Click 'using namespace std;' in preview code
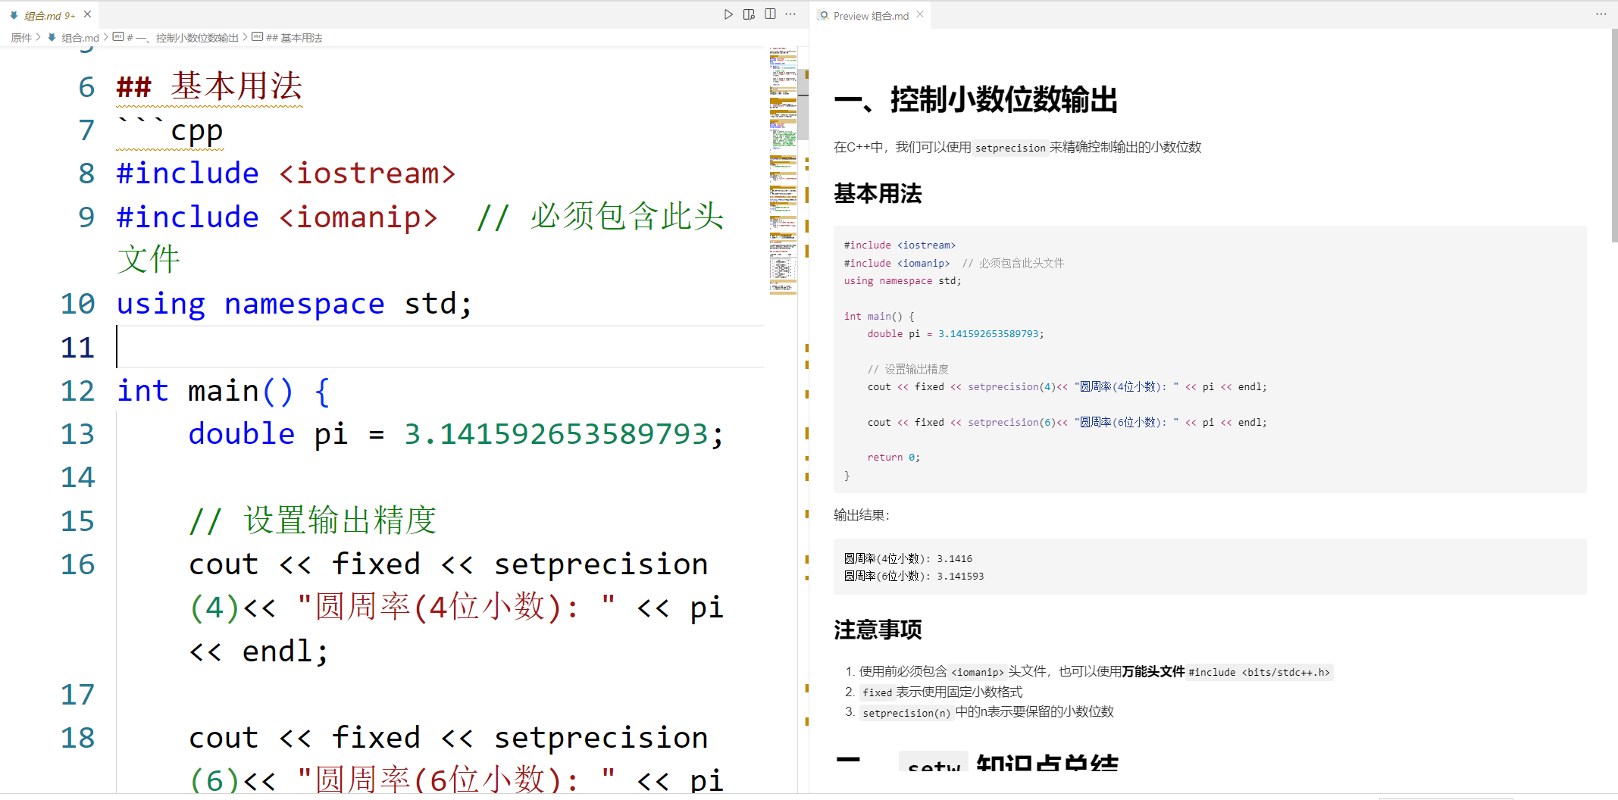Screen dimensions: 1618x800 tap(902, 281)
